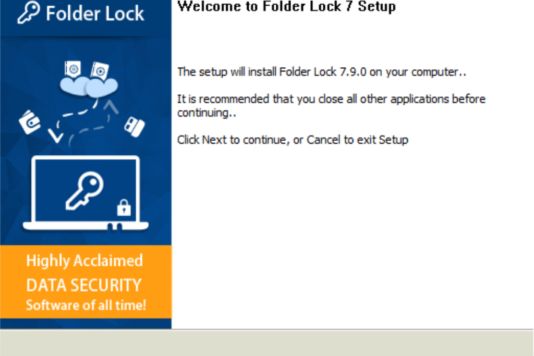Click the Welcome to Folder Lock 7 Setup heading
Screen dimensions: 534x356
(286, 6)
